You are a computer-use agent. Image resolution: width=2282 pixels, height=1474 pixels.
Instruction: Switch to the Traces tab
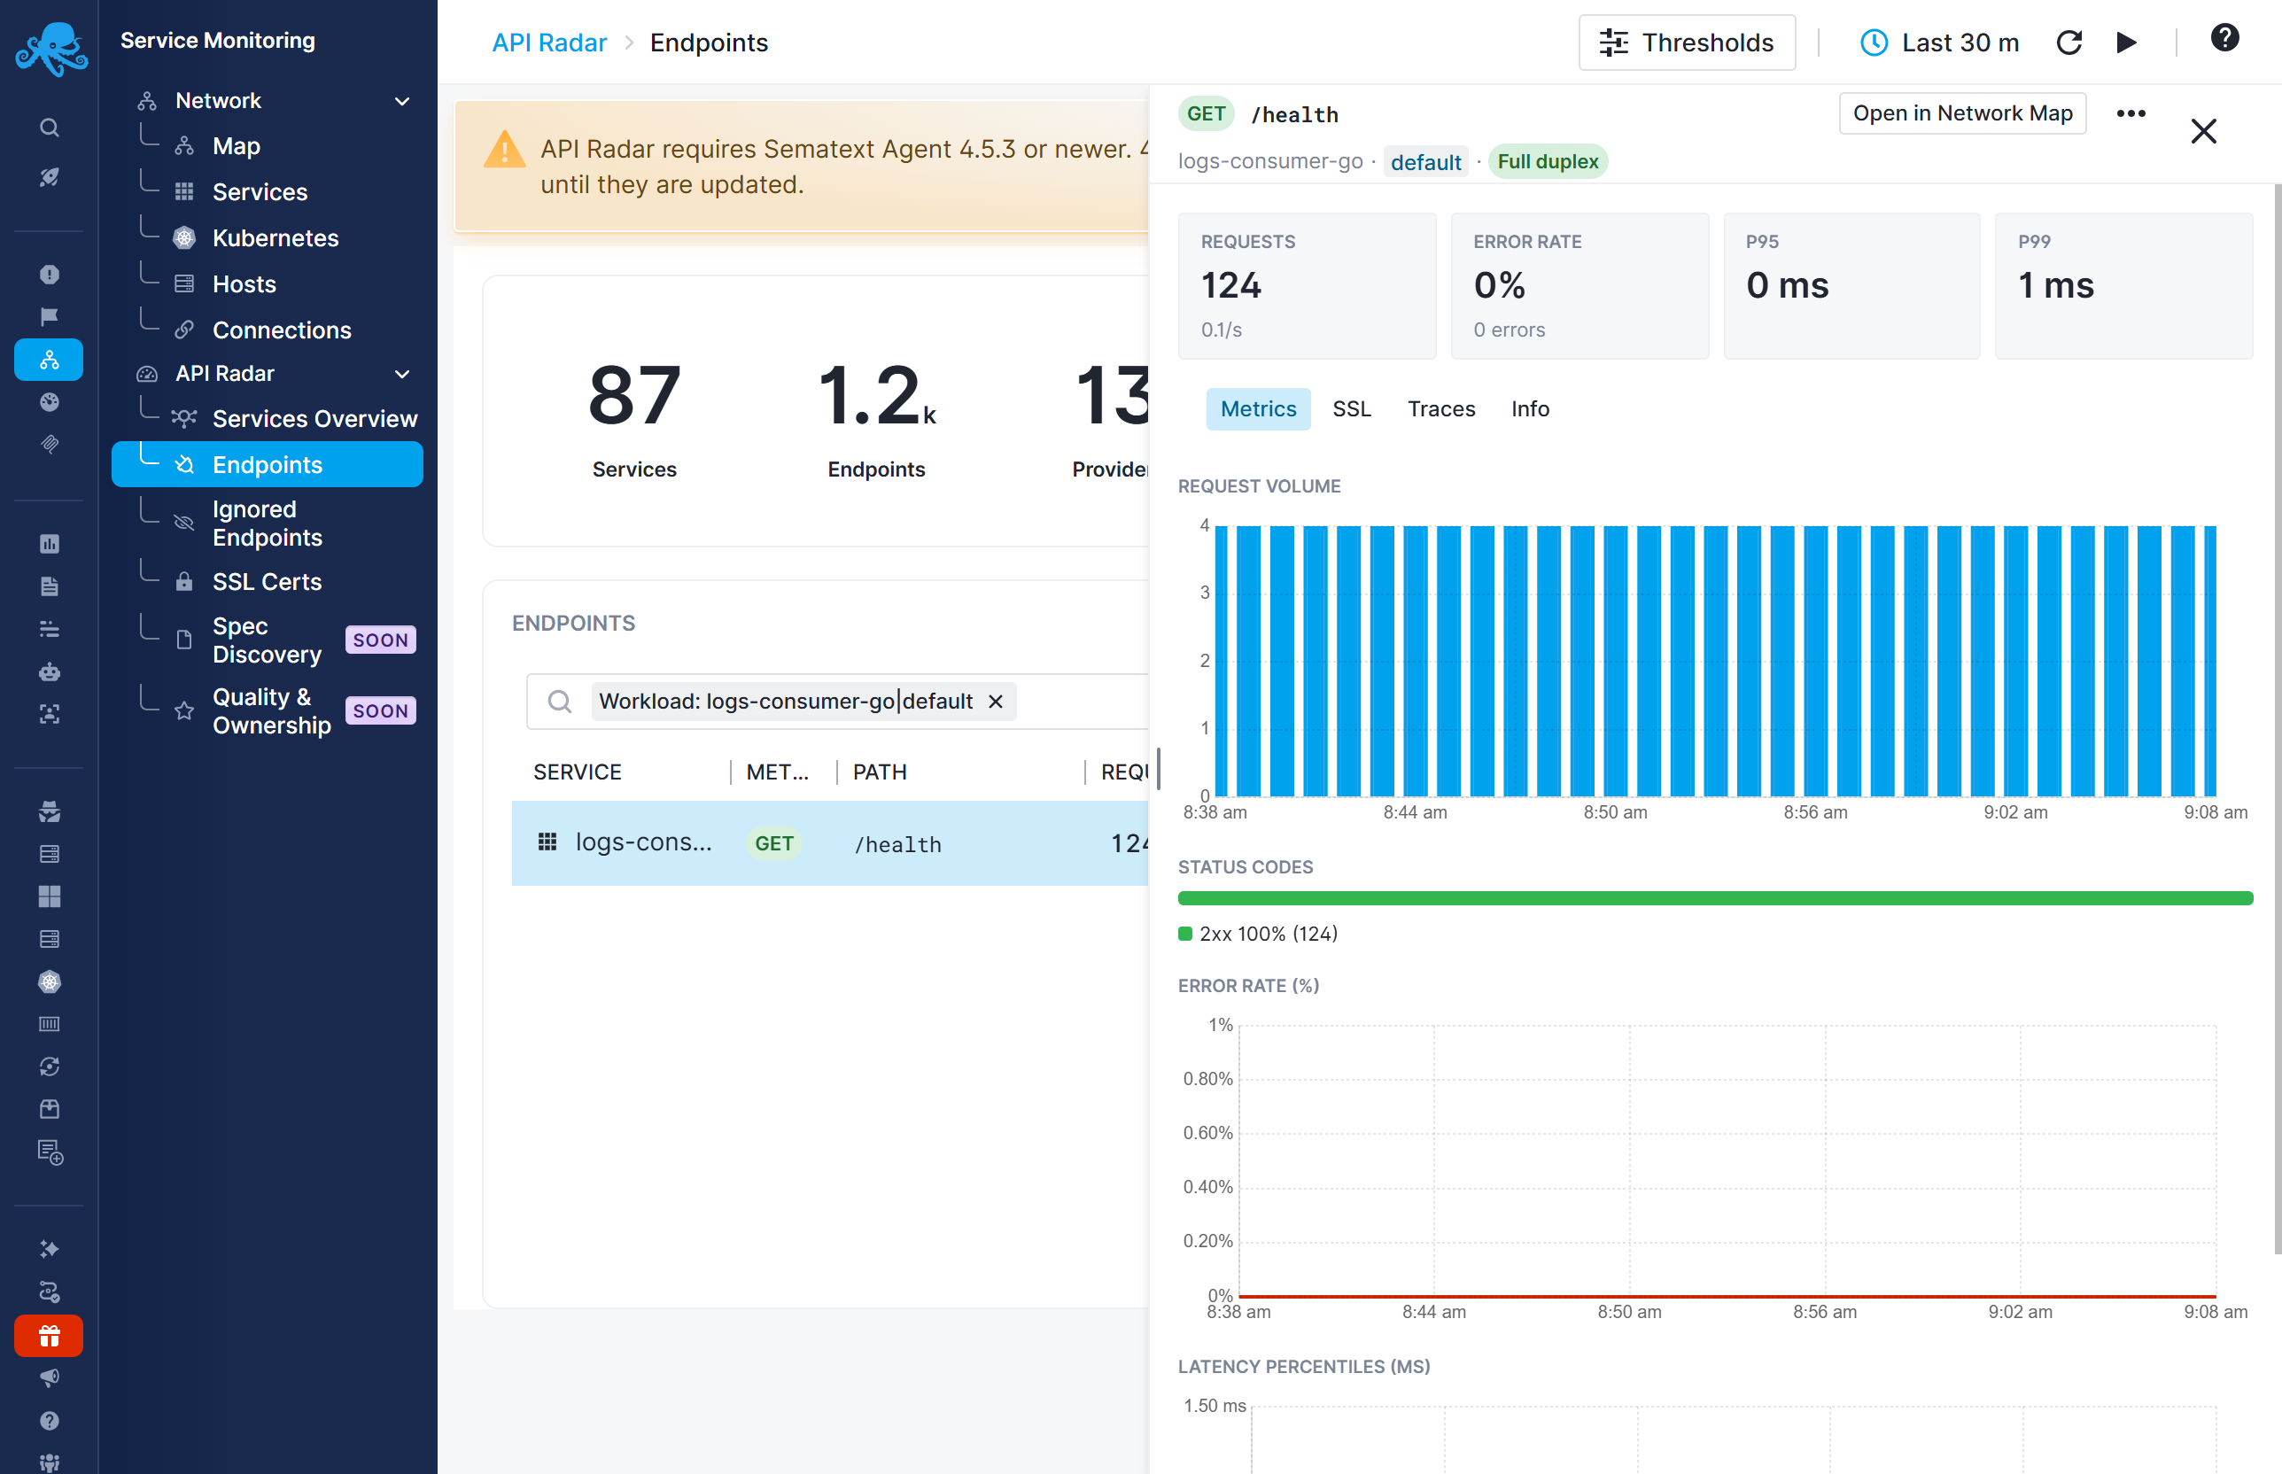[1440, 408]
